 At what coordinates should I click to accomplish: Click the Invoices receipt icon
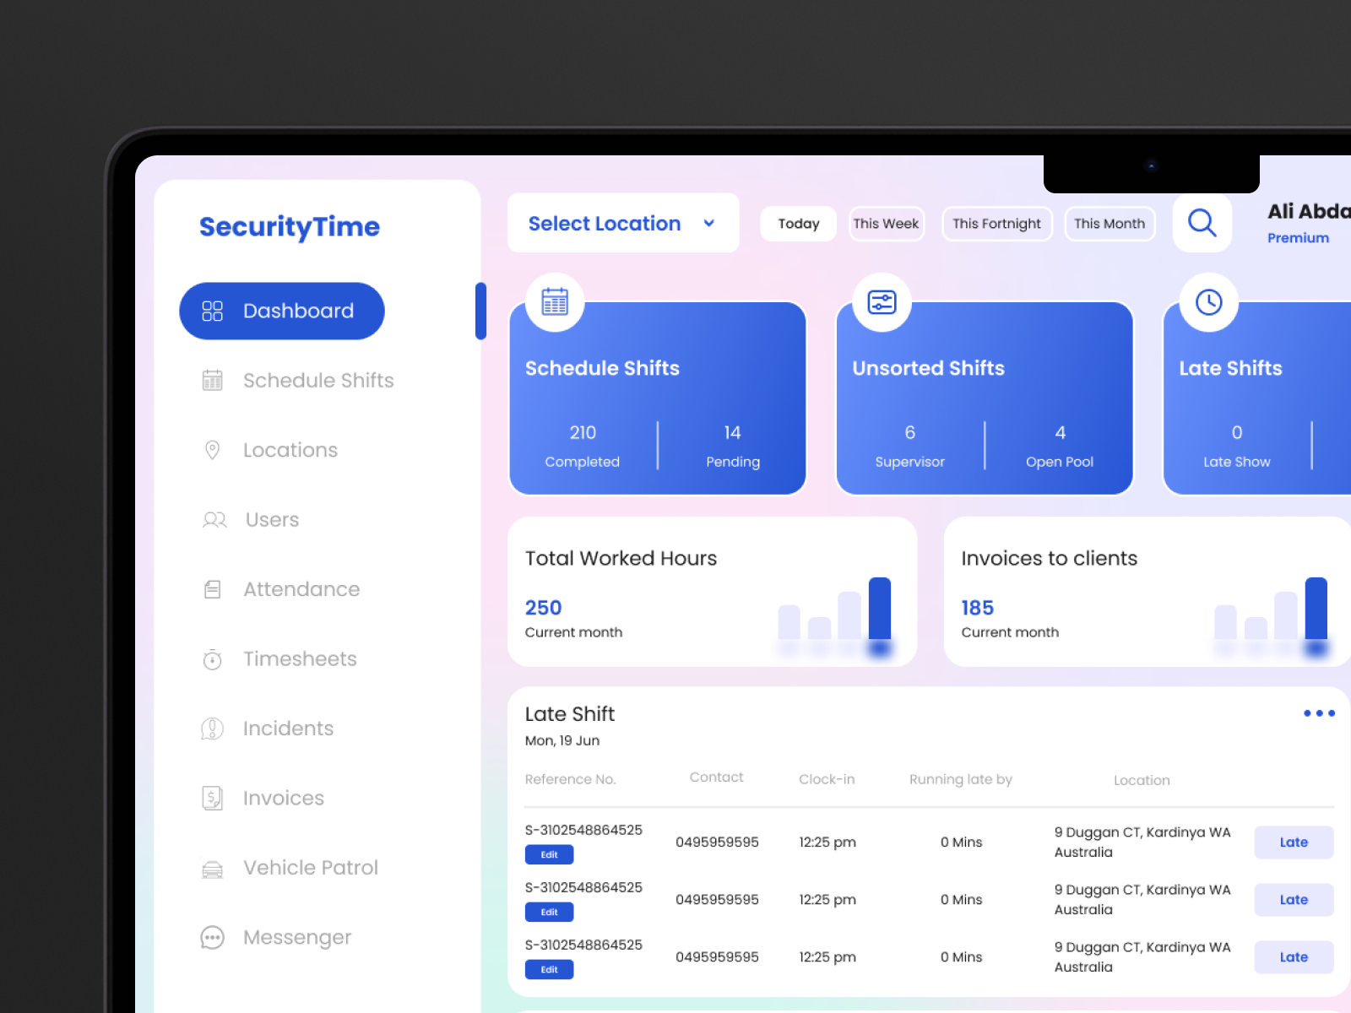tap(213, 797)
